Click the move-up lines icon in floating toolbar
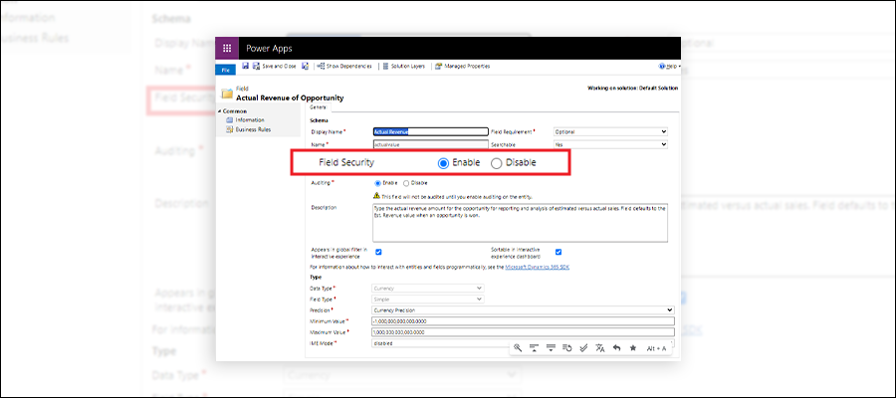This screenshot has height=398, width=896. coord(535,347)
